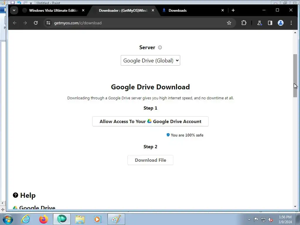300x225 pixels.
Task: Click Paint's save icon in quick access toolbar
Action: pos(13,2)
